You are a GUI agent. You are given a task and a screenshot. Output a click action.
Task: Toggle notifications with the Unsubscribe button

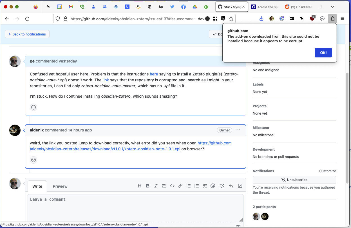tap(294, 180)
